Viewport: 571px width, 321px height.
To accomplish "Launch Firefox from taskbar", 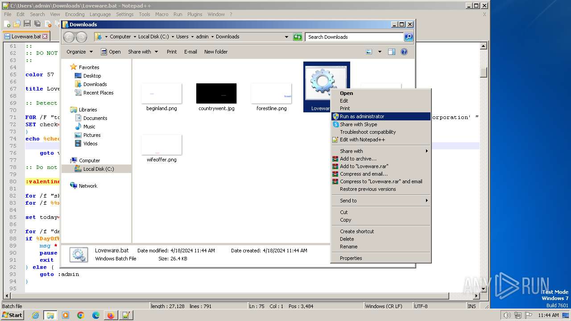I will coord(111,315).
